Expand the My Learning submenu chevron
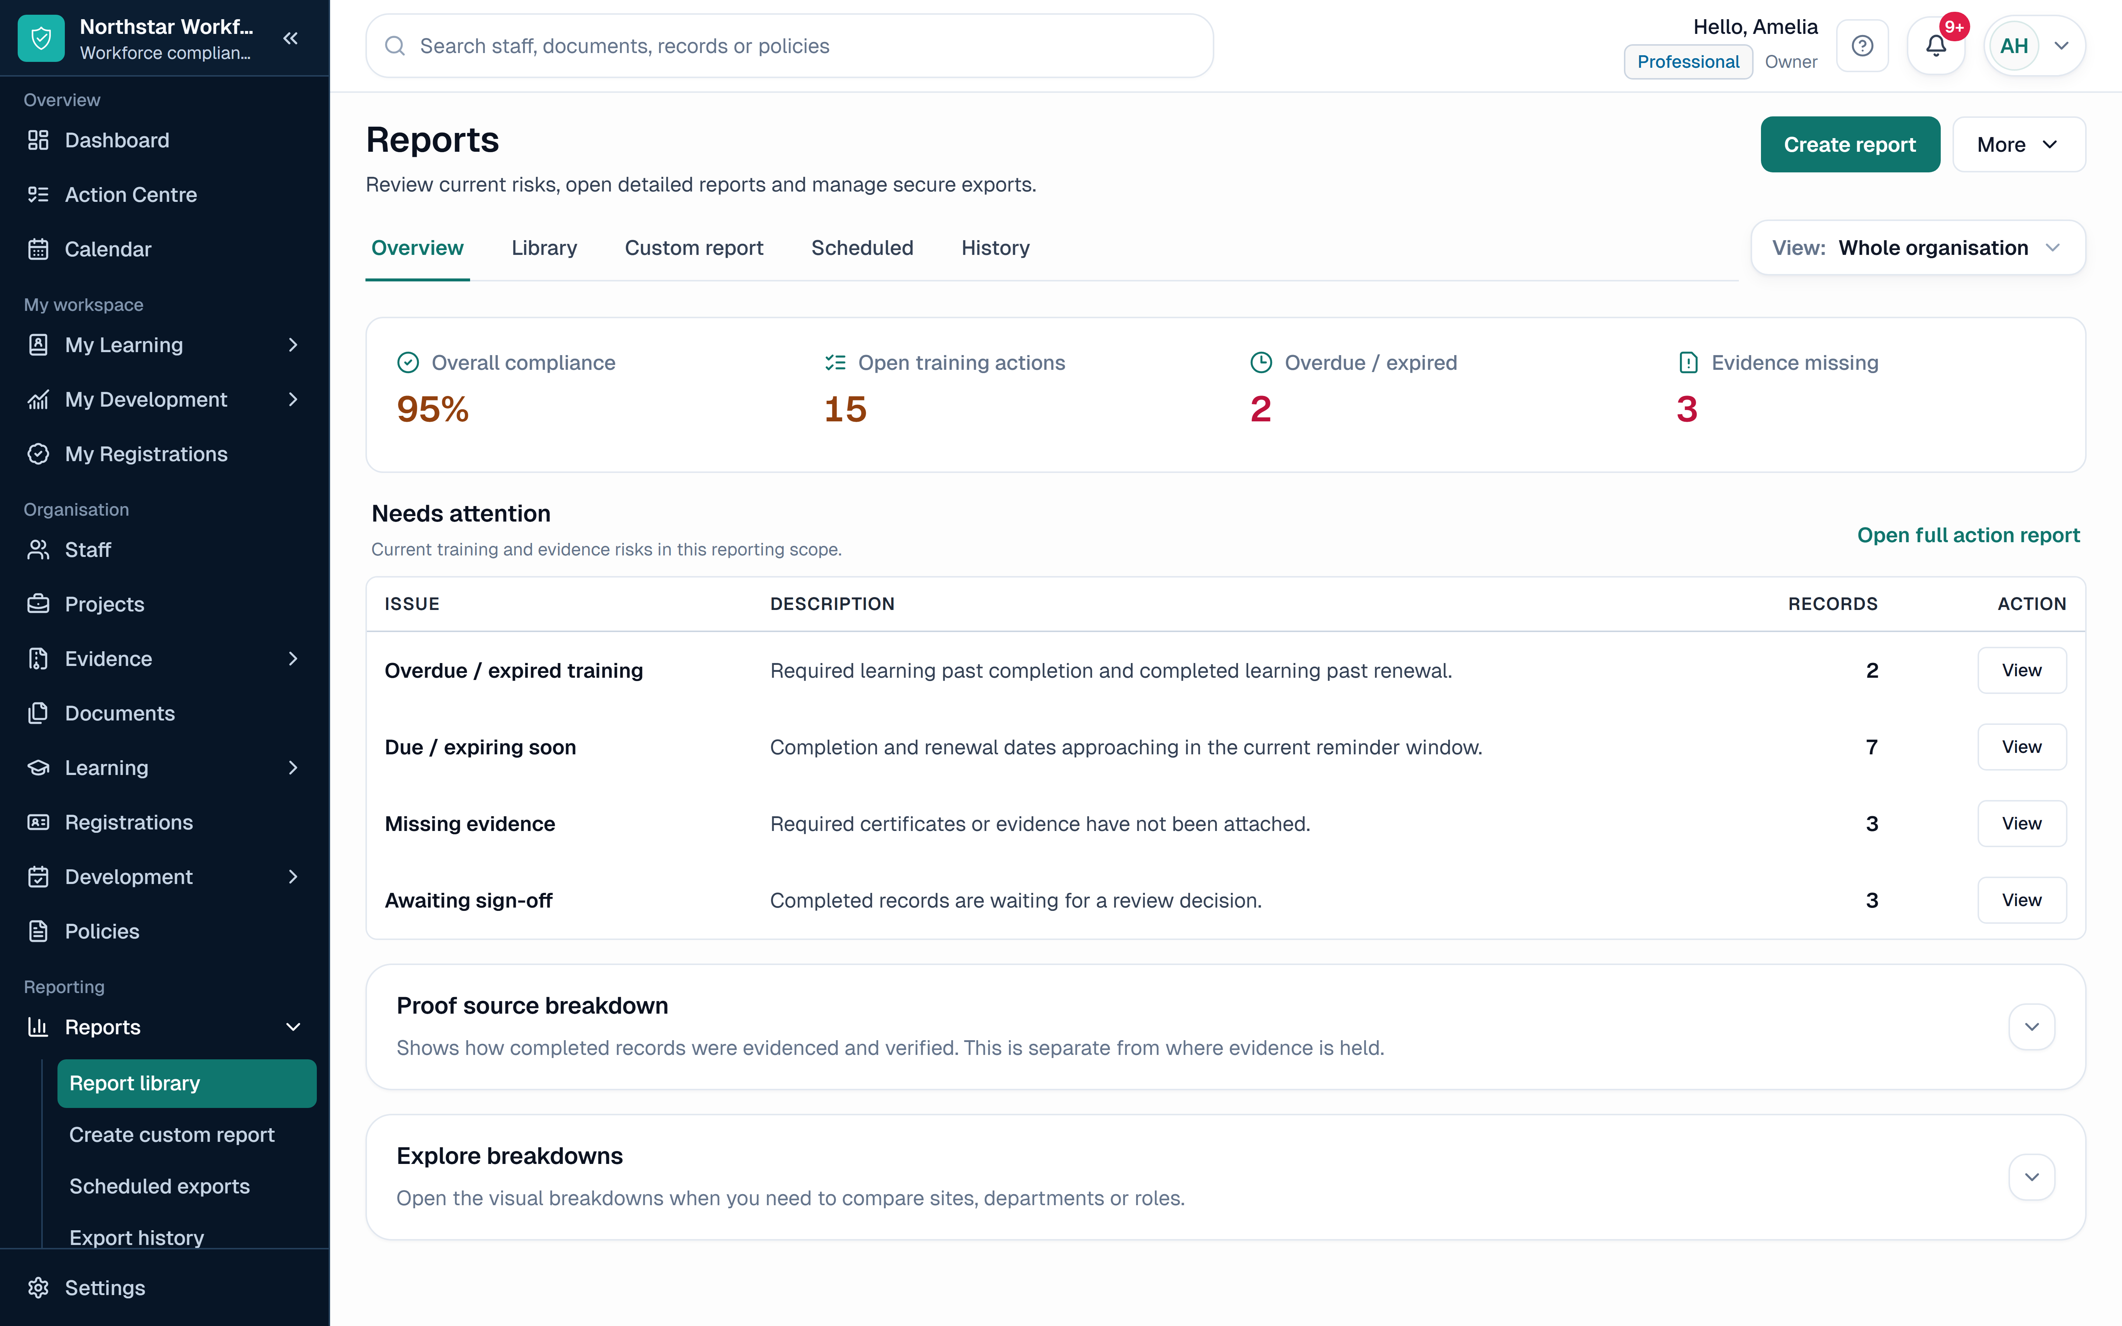The image size is (2122, 1326). coord(293,345)
